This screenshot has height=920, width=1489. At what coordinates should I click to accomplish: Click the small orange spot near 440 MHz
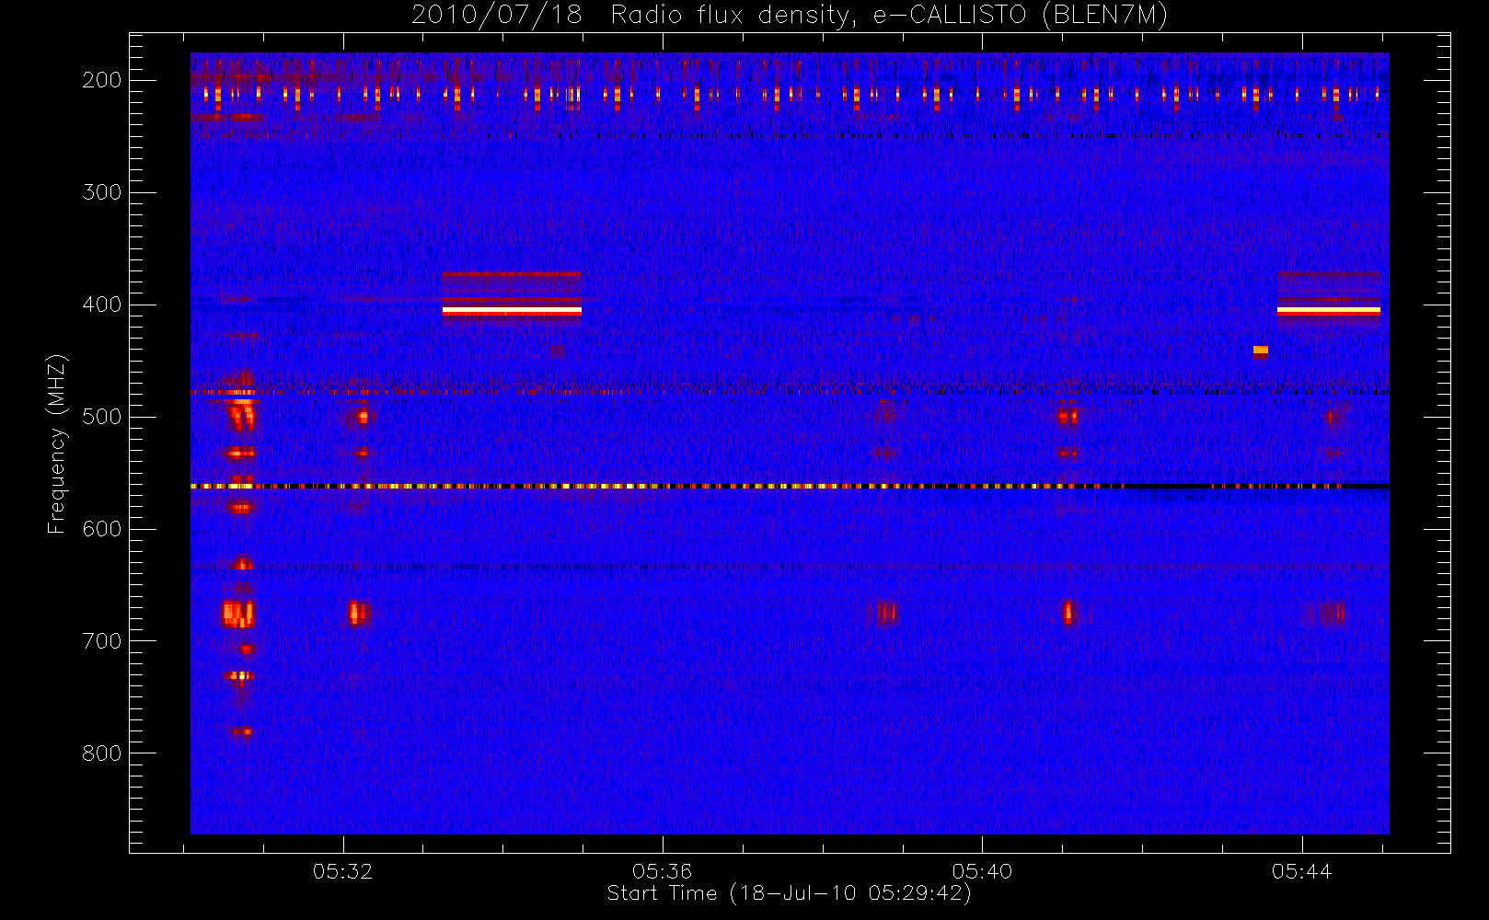pos(1261,350)
